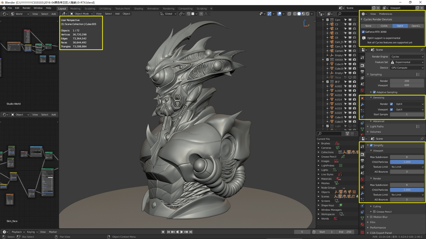
Task: Create a new scene with the Scene field icon
Action: pyautogui.click(x=374, y=8)
